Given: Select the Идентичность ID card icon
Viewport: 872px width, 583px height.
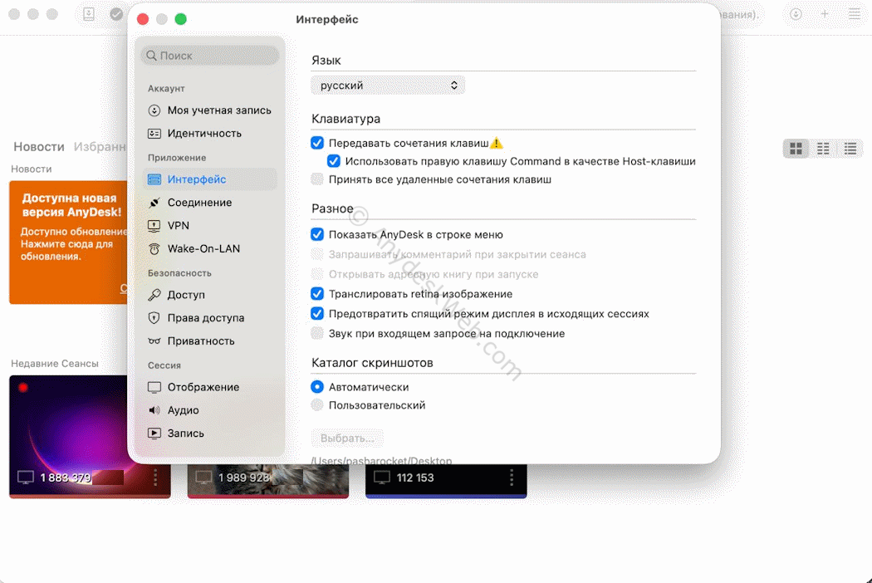Looking at the screenshot, I should [154, 134].
